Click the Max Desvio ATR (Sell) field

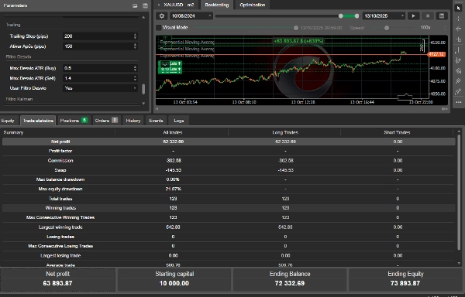click(98, 78)
